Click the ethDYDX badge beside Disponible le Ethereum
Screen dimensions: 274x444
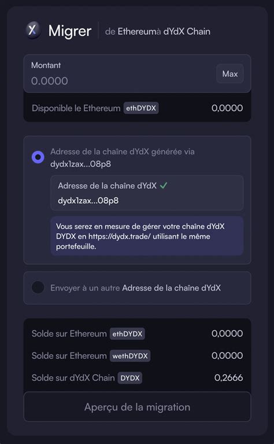tap(141, 108)
